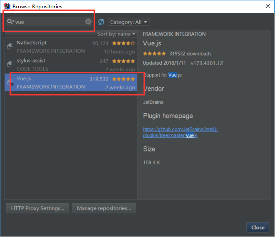Viewport: 275px width, 237px height.
Task: Click in the vue search input field
Action: click(x=50, y=22)
